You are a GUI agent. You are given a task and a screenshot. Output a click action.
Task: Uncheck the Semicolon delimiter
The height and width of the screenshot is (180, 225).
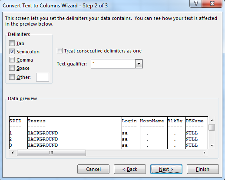(12, 52)
